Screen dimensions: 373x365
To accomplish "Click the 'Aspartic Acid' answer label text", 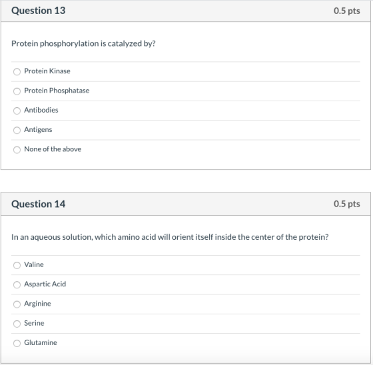I will pos(45,284).
